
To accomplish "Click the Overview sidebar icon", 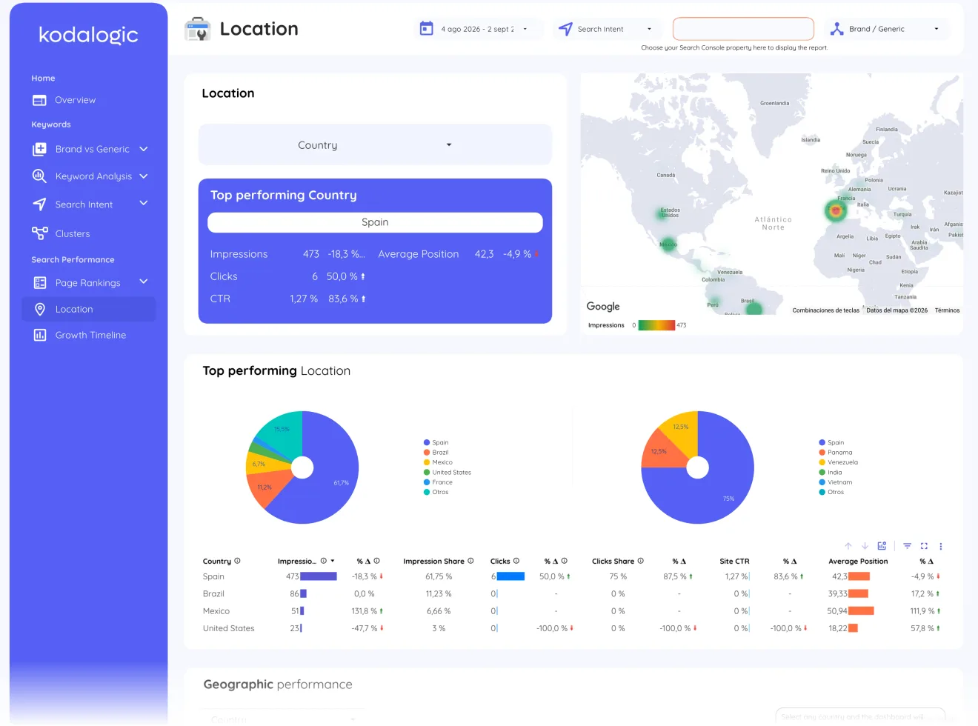I will 39,100.
